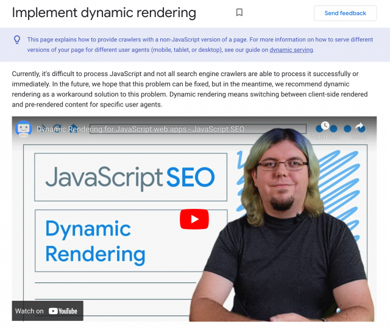Click the Send feedback button

pos(345,13)
